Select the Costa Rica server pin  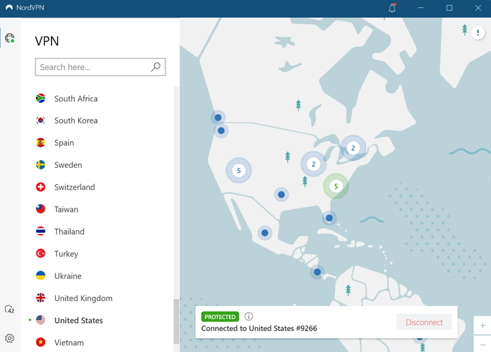click(x=317, y=272)
